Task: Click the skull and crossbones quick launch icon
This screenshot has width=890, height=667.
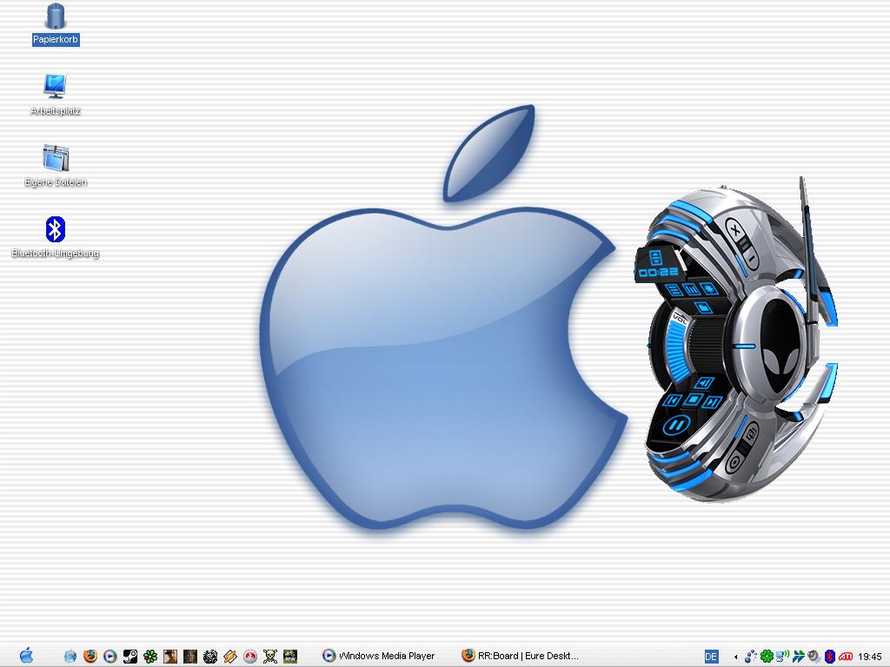Action: [x=270, y=657]
